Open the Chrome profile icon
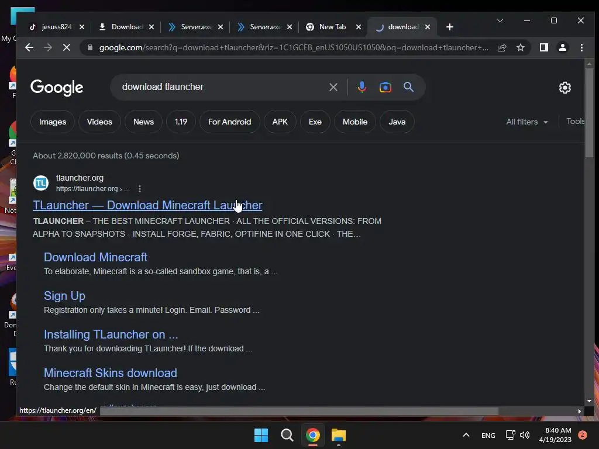The height and width of the screenshot is (449, 599). pyautogui.click(x=562, y=47)
